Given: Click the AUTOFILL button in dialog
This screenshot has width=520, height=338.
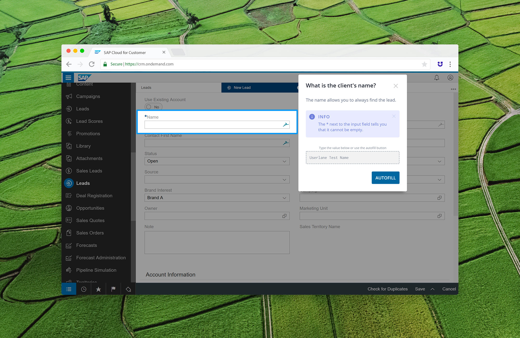Looking at the screenshot, I should [385, 177].
